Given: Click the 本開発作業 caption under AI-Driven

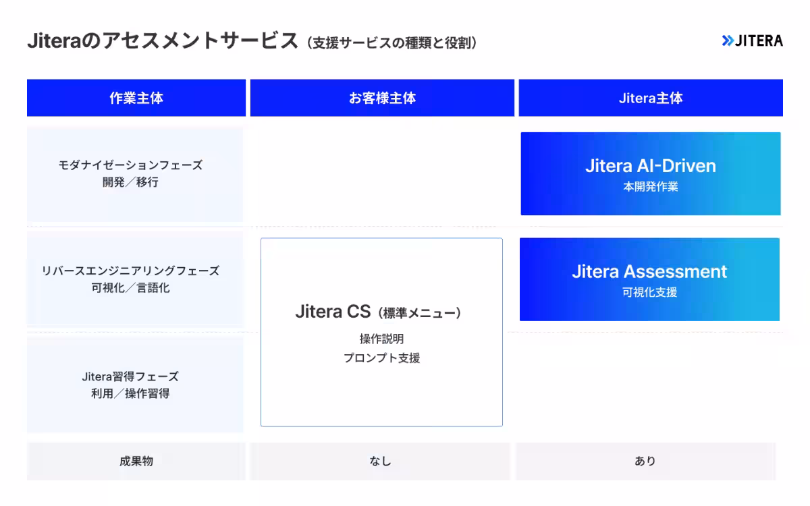Looking at the screenshot, I should [650, 187].
